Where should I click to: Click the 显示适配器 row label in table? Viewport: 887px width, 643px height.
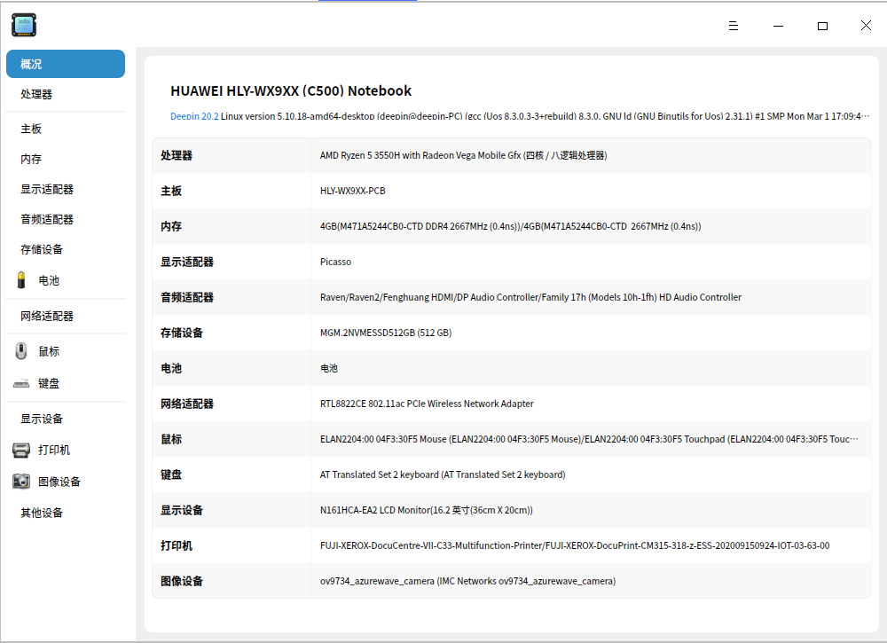point(187,262)
